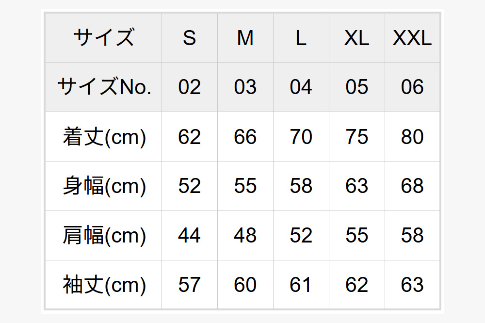Select the S size column header
The image size is (485, 323).
(x=190, y=38)
